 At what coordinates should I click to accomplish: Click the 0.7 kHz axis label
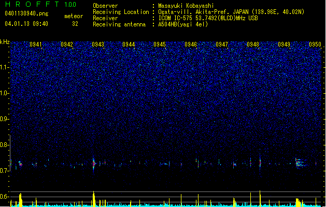5,171
